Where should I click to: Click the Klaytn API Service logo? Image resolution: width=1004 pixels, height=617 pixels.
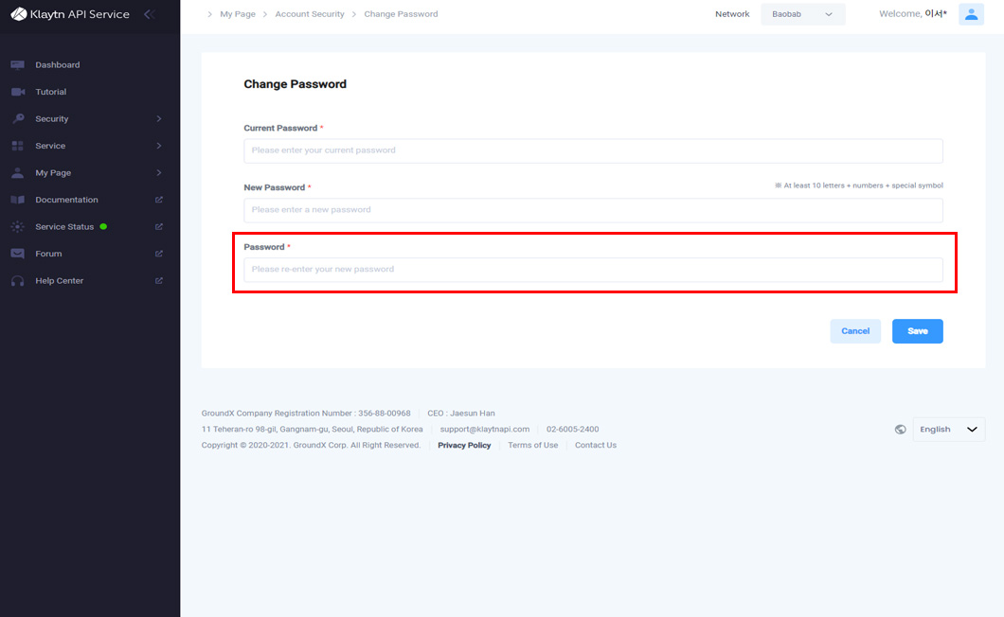click(70, 14)
